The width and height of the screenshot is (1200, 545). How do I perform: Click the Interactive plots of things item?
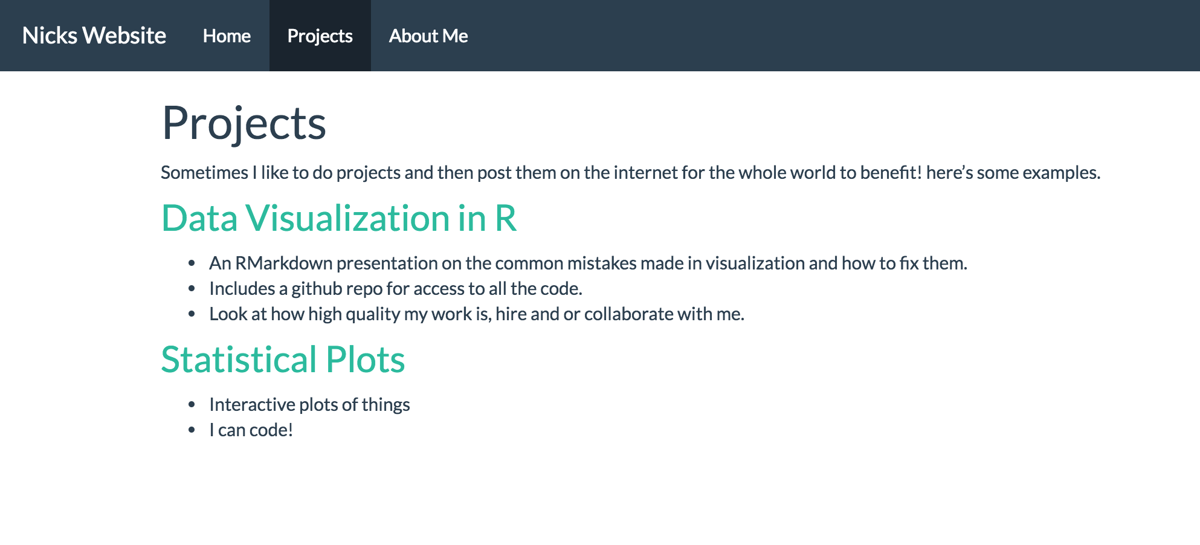309,405
